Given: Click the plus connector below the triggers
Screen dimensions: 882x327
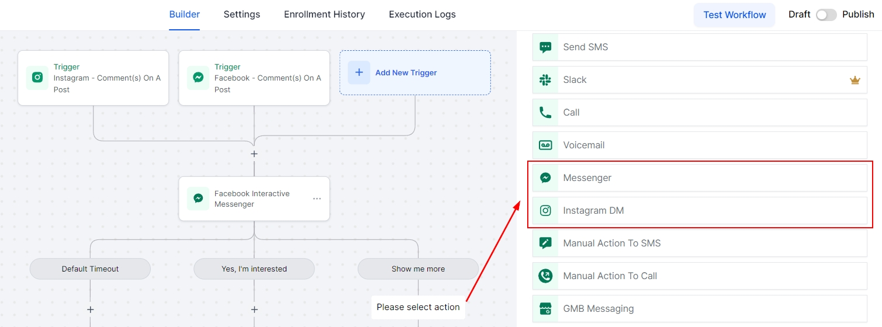Looking at the screenshot, I should 254,154.
